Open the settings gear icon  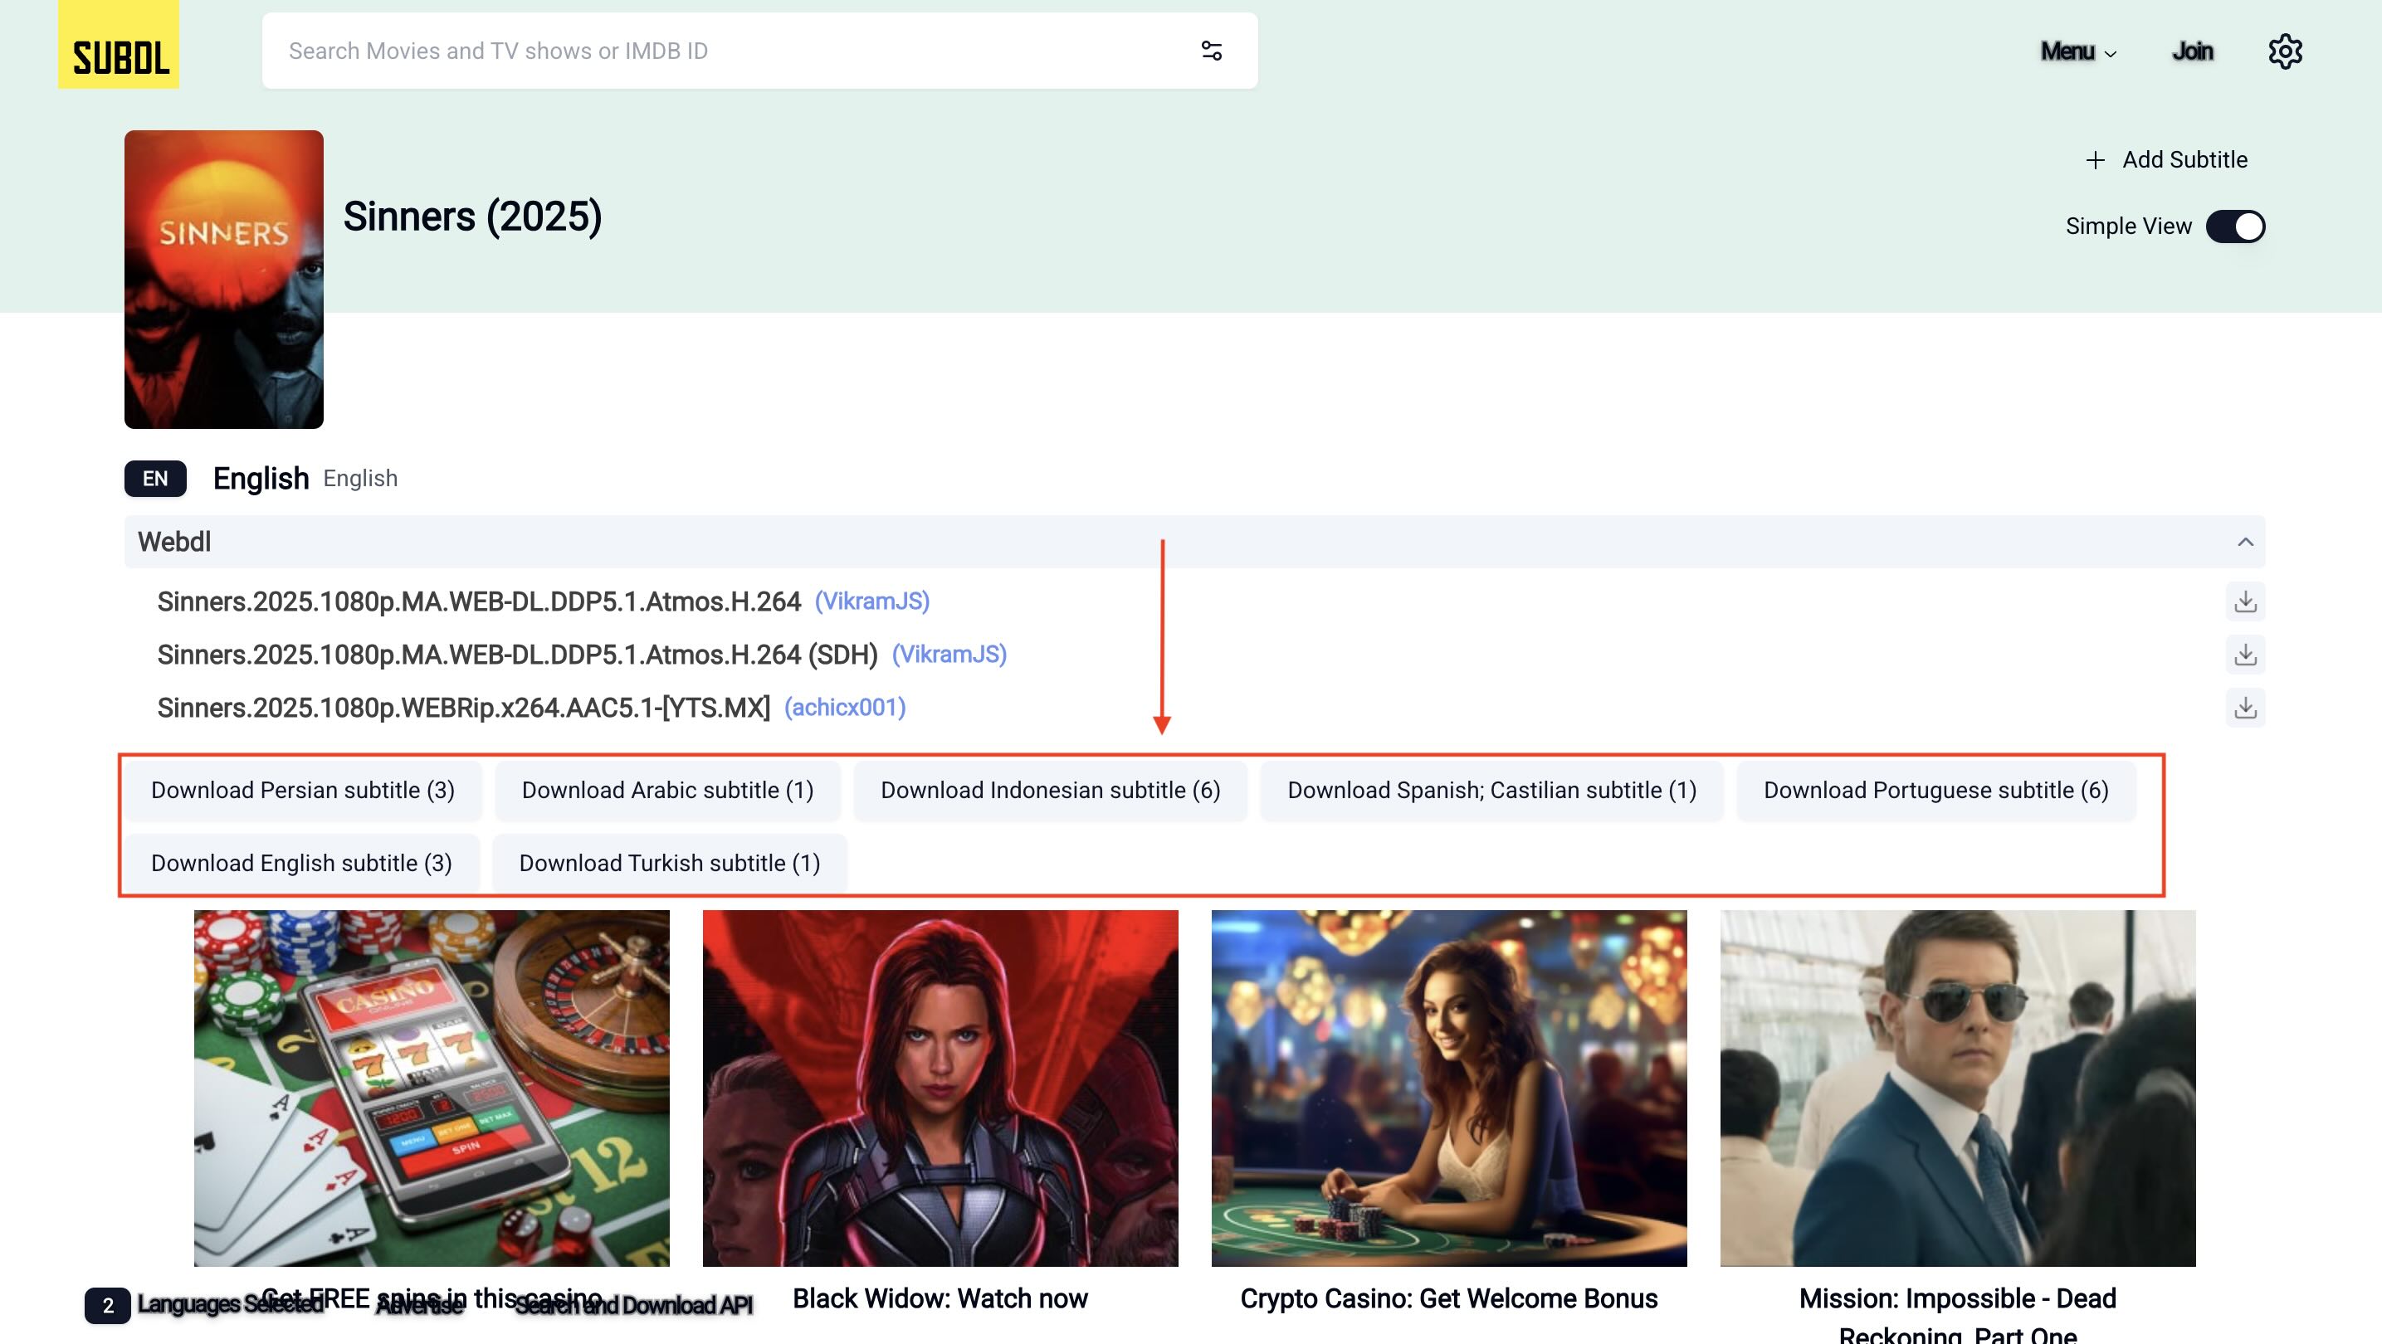[x=2285, y=51]
